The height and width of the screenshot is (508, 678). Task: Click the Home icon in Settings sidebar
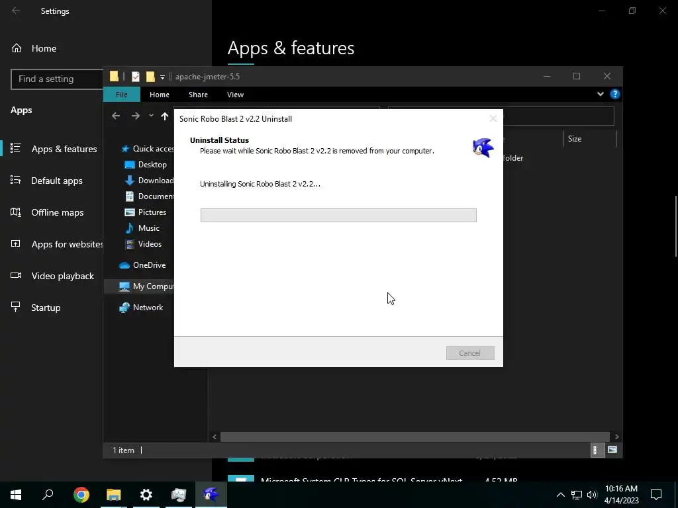point(17,48)
